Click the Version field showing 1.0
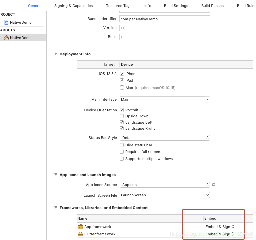This screenshot has height=240, width=256. pos(165,28)
